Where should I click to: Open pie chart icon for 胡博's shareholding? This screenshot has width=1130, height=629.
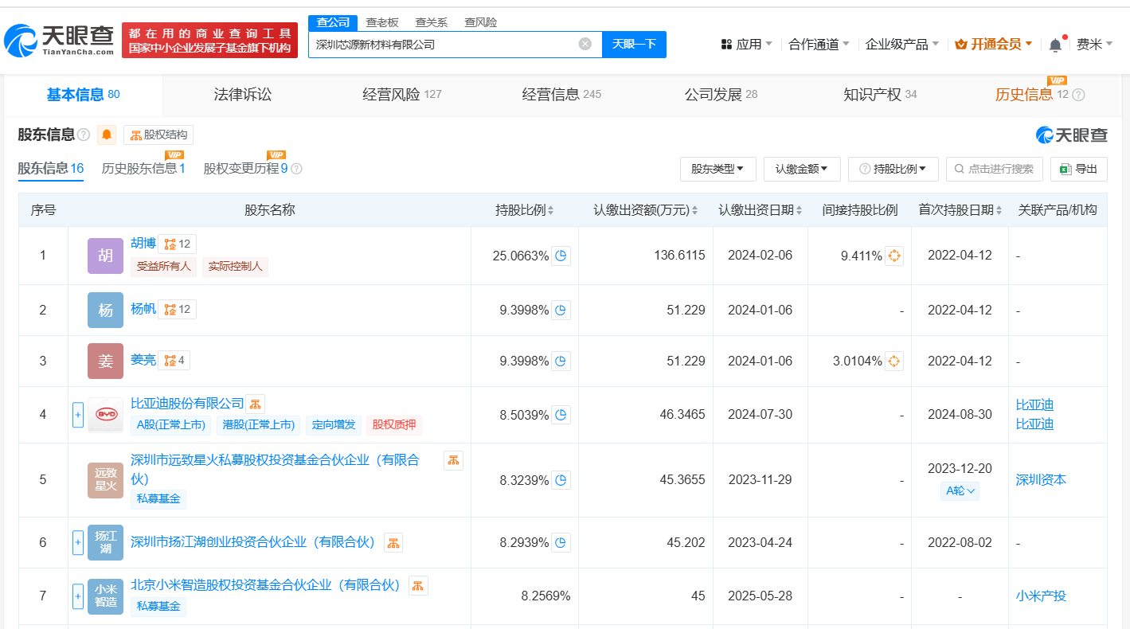(561, 256)
